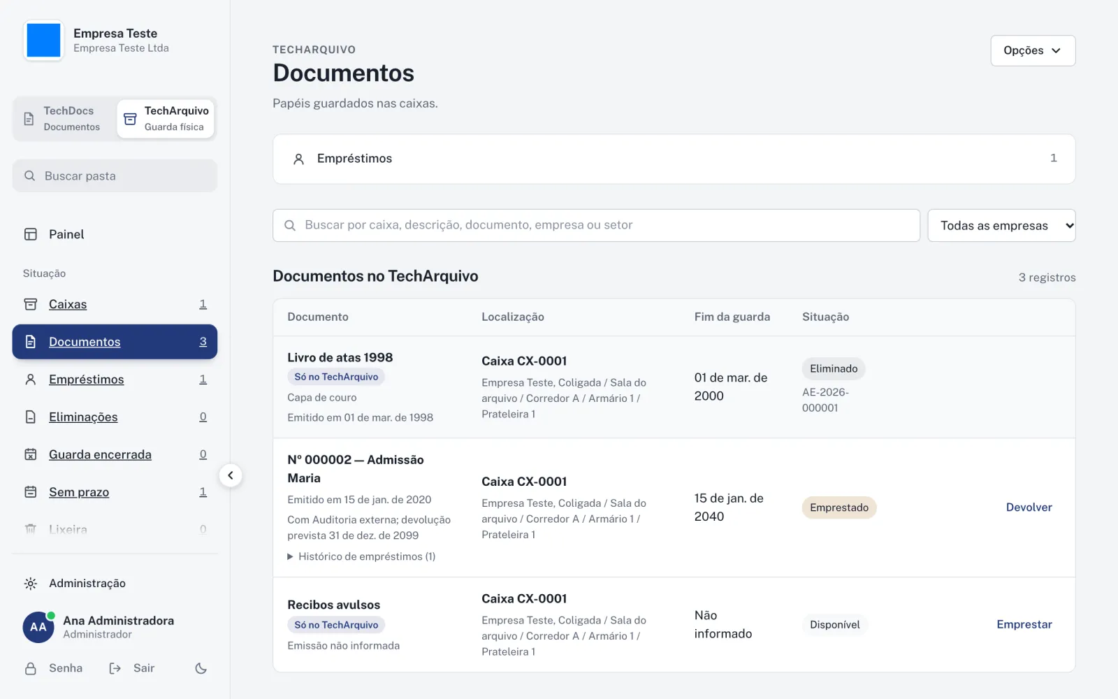Click Só no TechArquivo badge under Livro de atas

click(x=336, y=377)
